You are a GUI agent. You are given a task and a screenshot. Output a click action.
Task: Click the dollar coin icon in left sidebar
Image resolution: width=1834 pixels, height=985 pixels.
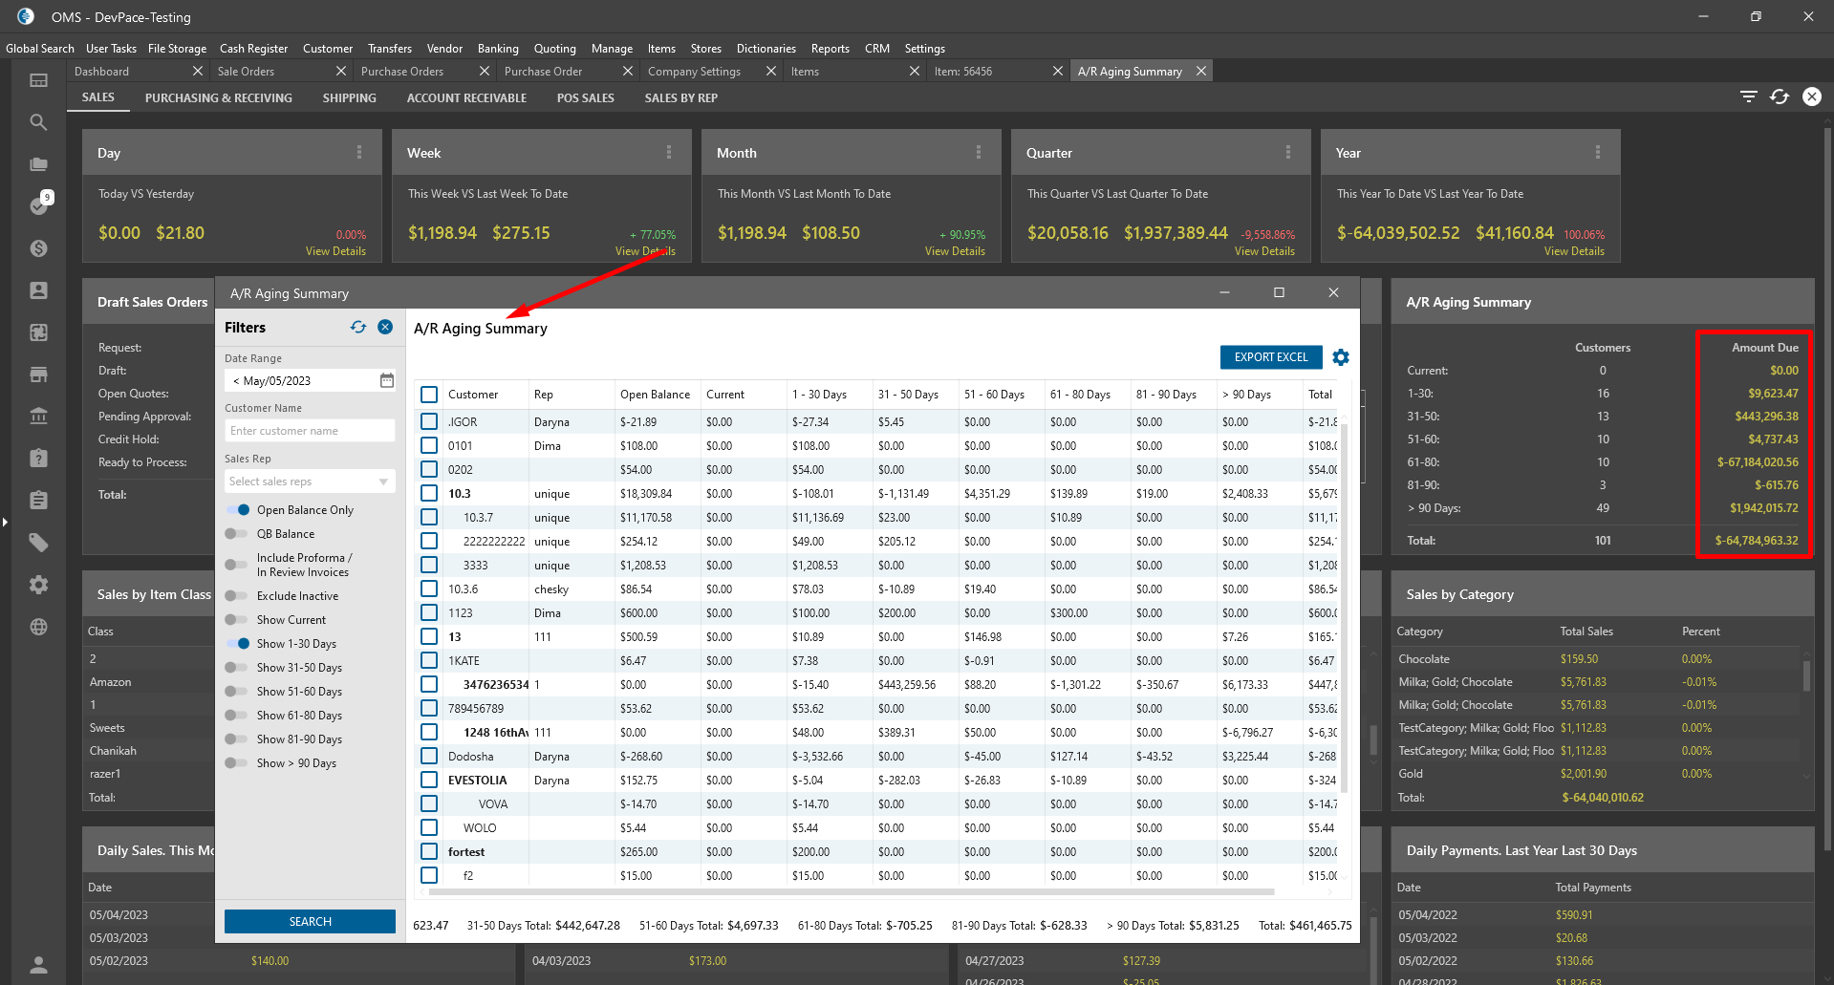pos(38,248)
